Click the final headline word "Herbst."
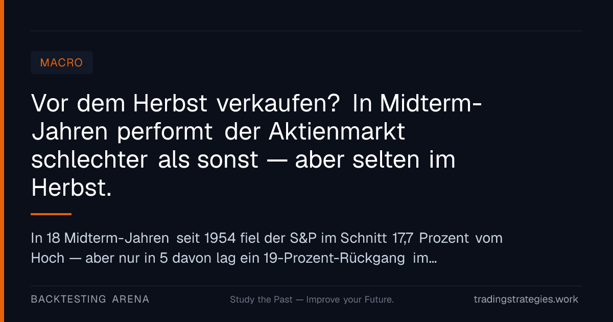This screenshot has width=613, height=322. click(72, 188)
